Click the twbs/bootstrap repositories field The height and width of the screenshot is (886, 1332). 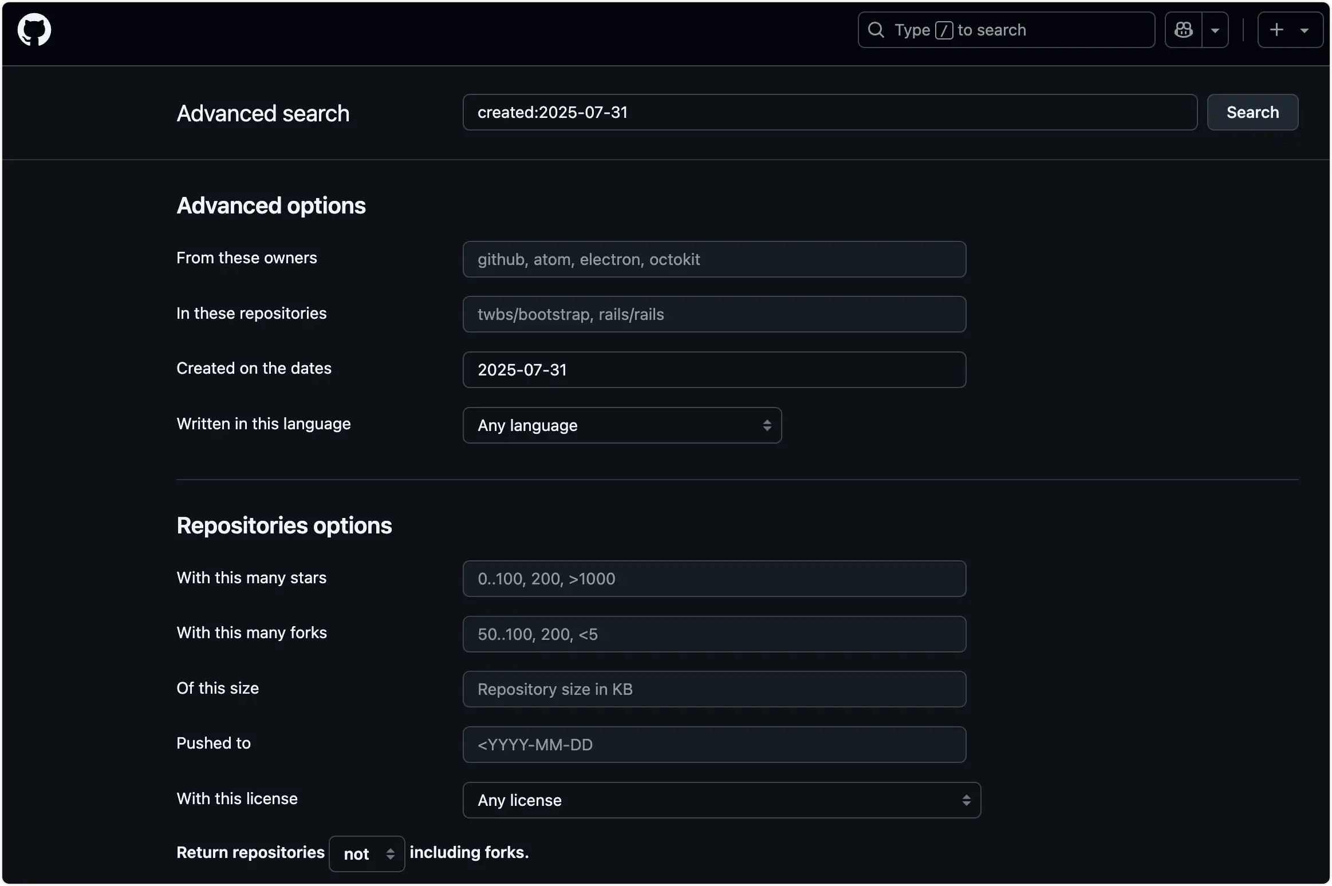[714, 314]
